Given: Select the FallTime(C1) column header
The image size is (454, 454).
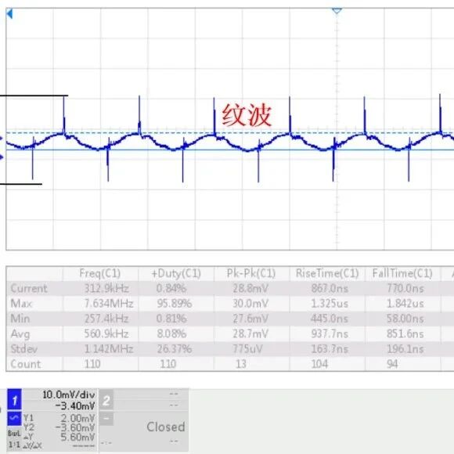Looking at the screenshot, I should [402, 273].
